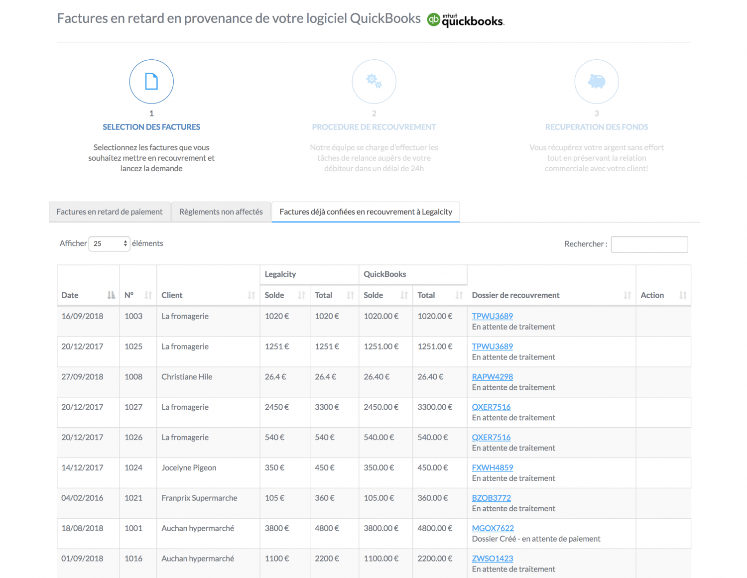Click the RECUPERATION DES FONDS step title
The image size is (747, 578).
[597, 127]
